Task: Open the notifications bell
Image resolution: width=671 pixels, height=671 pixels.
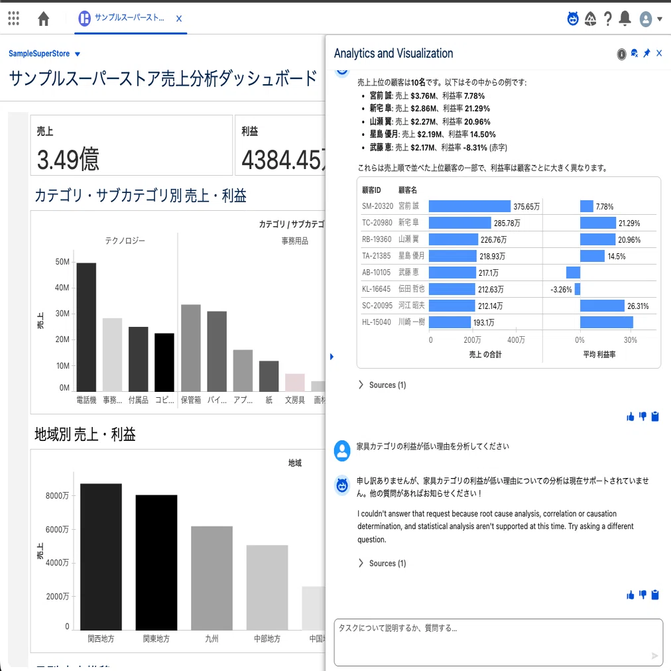Action: [625, 19]
